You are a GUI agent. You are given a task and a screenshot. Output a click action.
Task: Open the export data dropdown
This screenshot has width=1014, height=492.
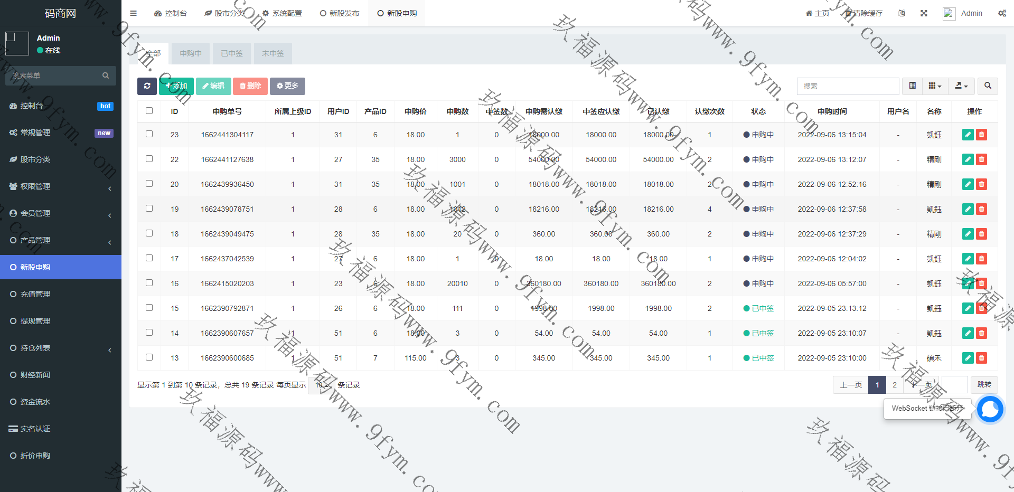(x=961, y=86)
